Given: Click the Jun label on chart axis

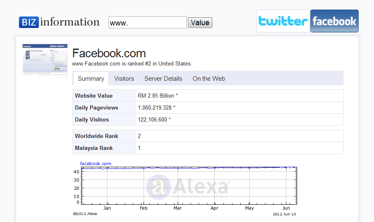Looking at the screenshot, I should pyautogui.click(x=286, y=208).
